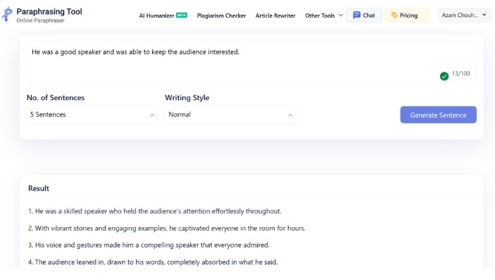Click the Paraphrasing Tool robot logo icon
This screenshot has width=495, height=280.
[x=7, y=15]
